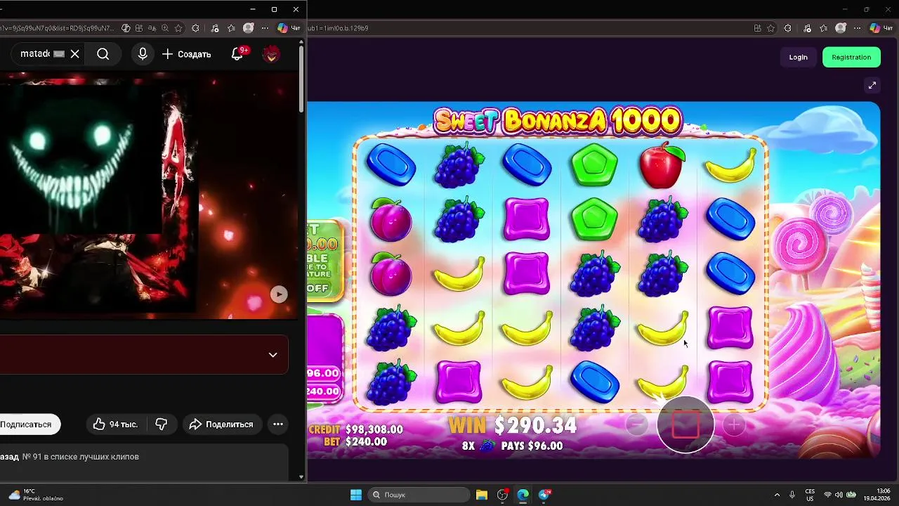
Task: Click the YouTube search magnifier button
Action: click(x=103, y=54)
